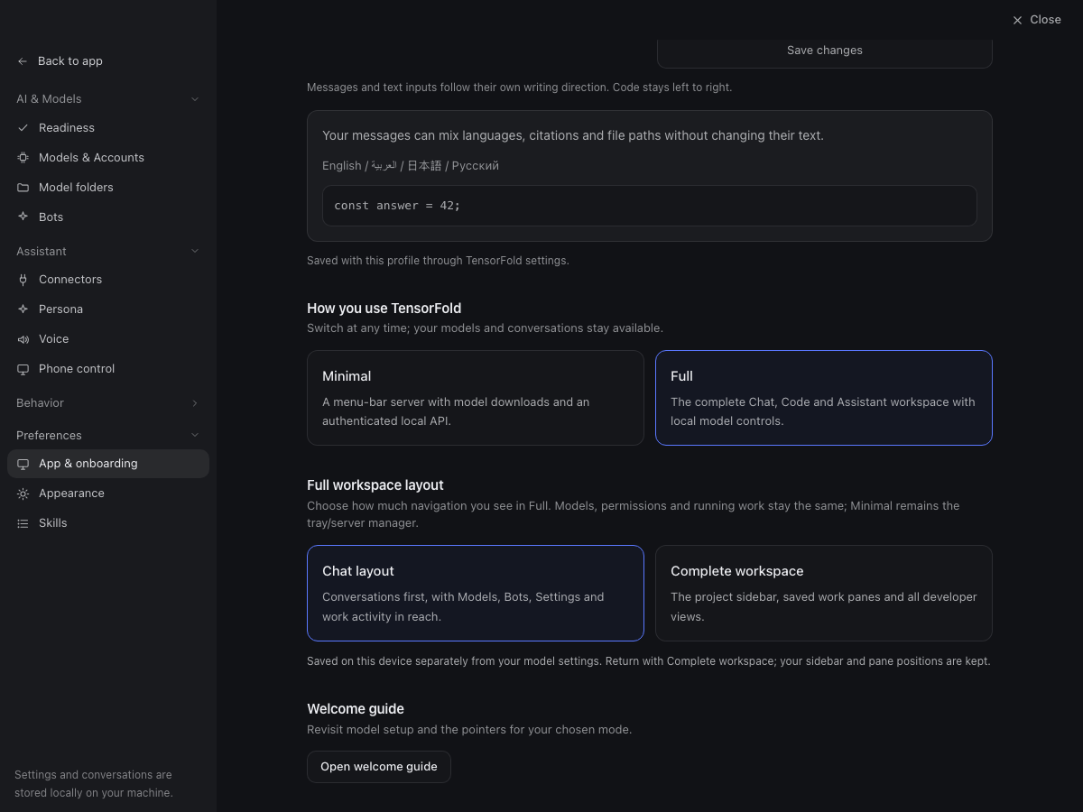Click the Appearance sun icon
Image resolution: width=1083 pixels, height=812 pixels.
point(23,494)
